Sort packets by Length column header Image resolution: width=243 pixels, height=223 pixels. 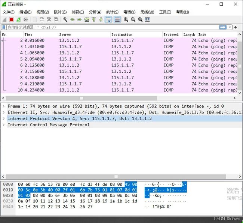[x=190, y=34]
